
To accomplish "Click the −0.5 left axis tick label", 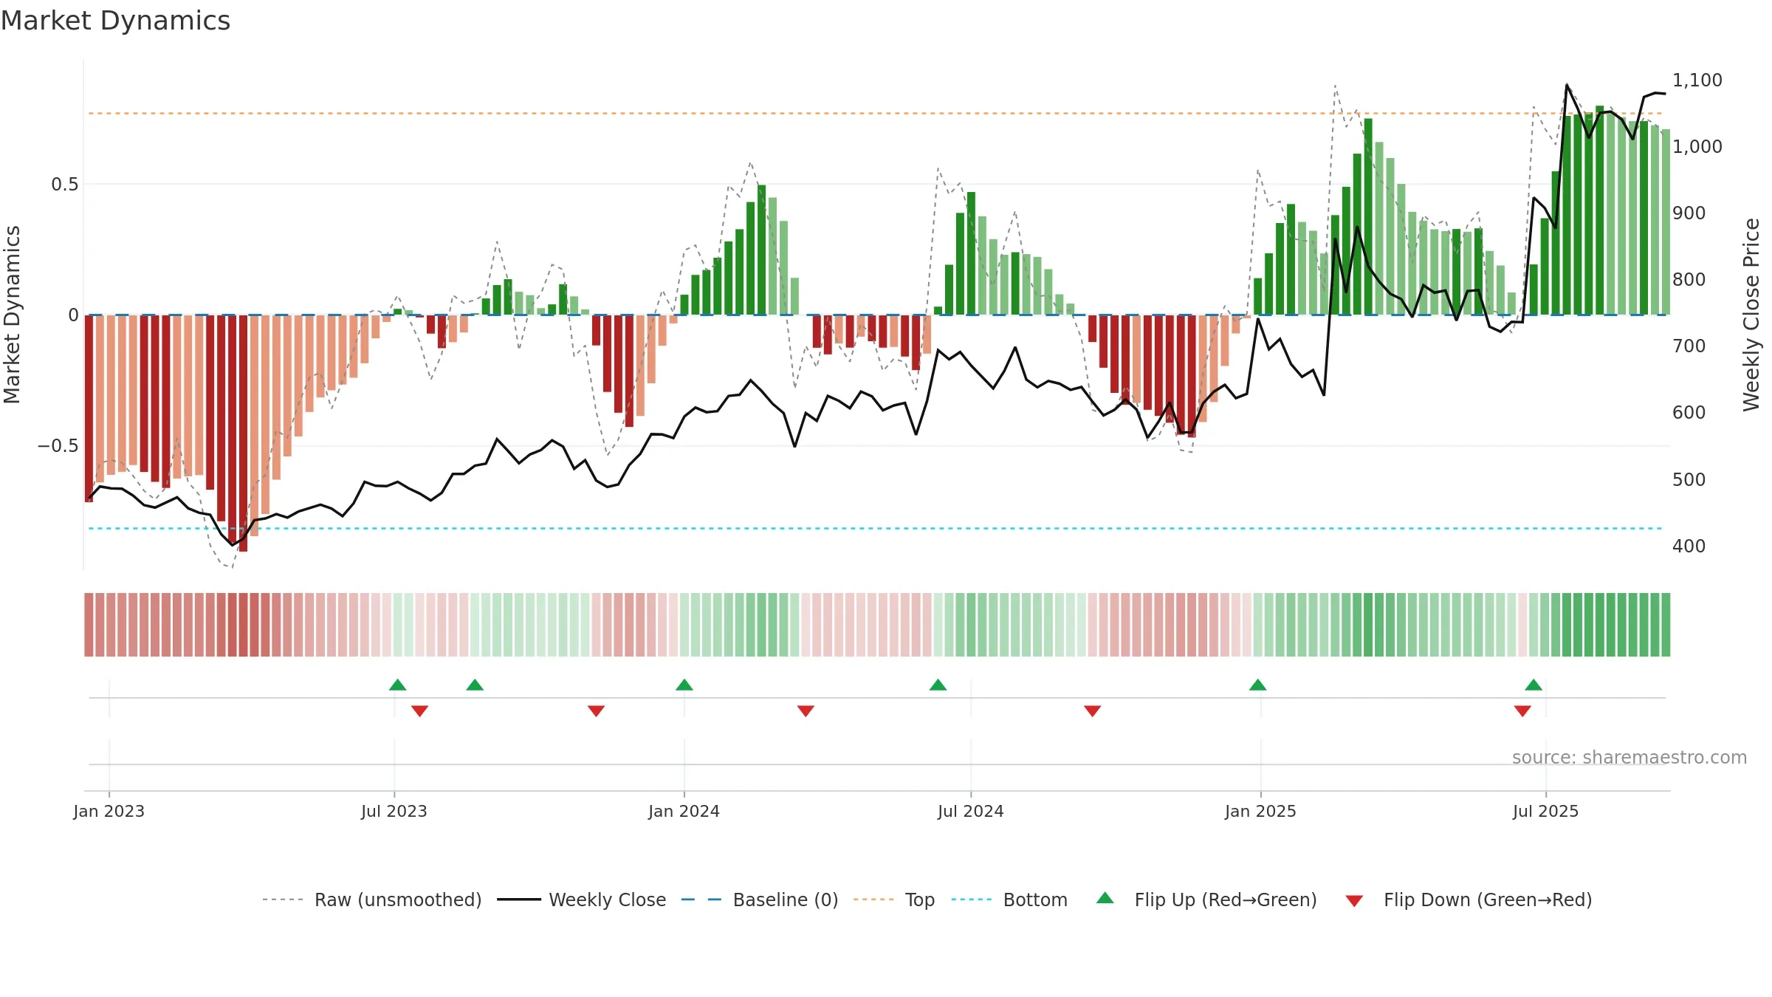I will pos(58,445).
